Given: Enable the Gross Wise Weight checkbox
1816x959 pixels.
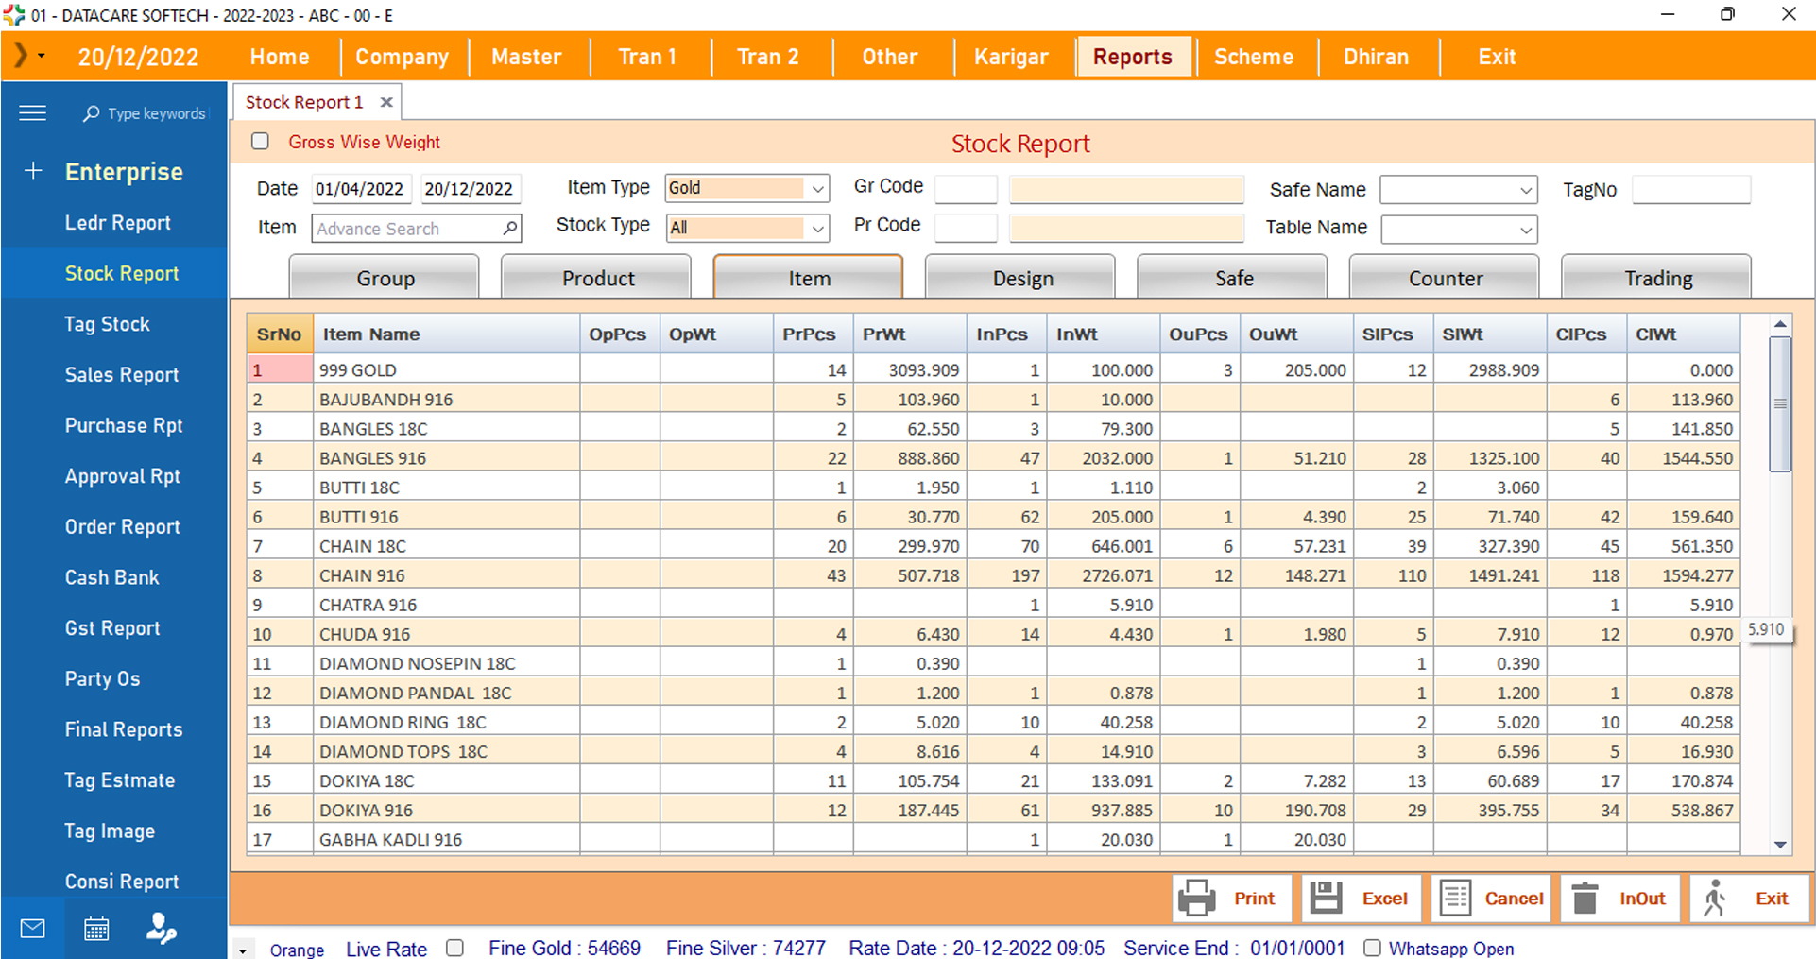Looking at the screenshot, I should [x=260, y=142].
